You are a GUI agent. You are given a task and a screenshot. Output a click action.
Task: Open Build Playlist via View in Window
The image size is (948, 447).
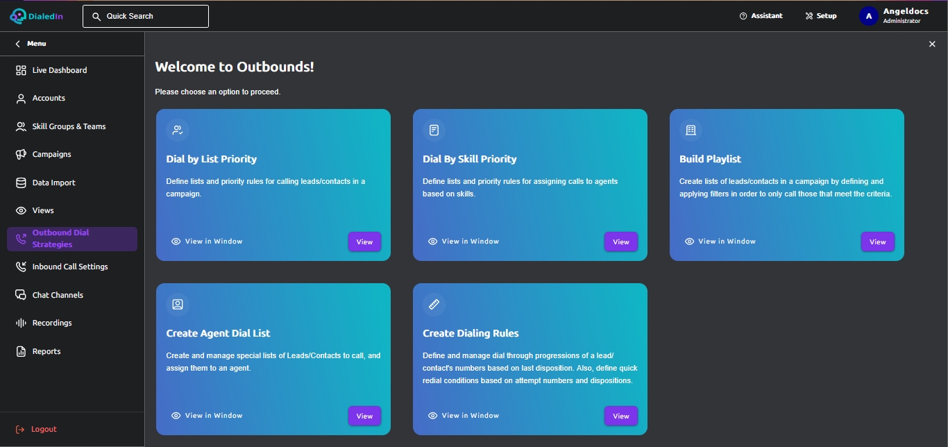point(720,242)
